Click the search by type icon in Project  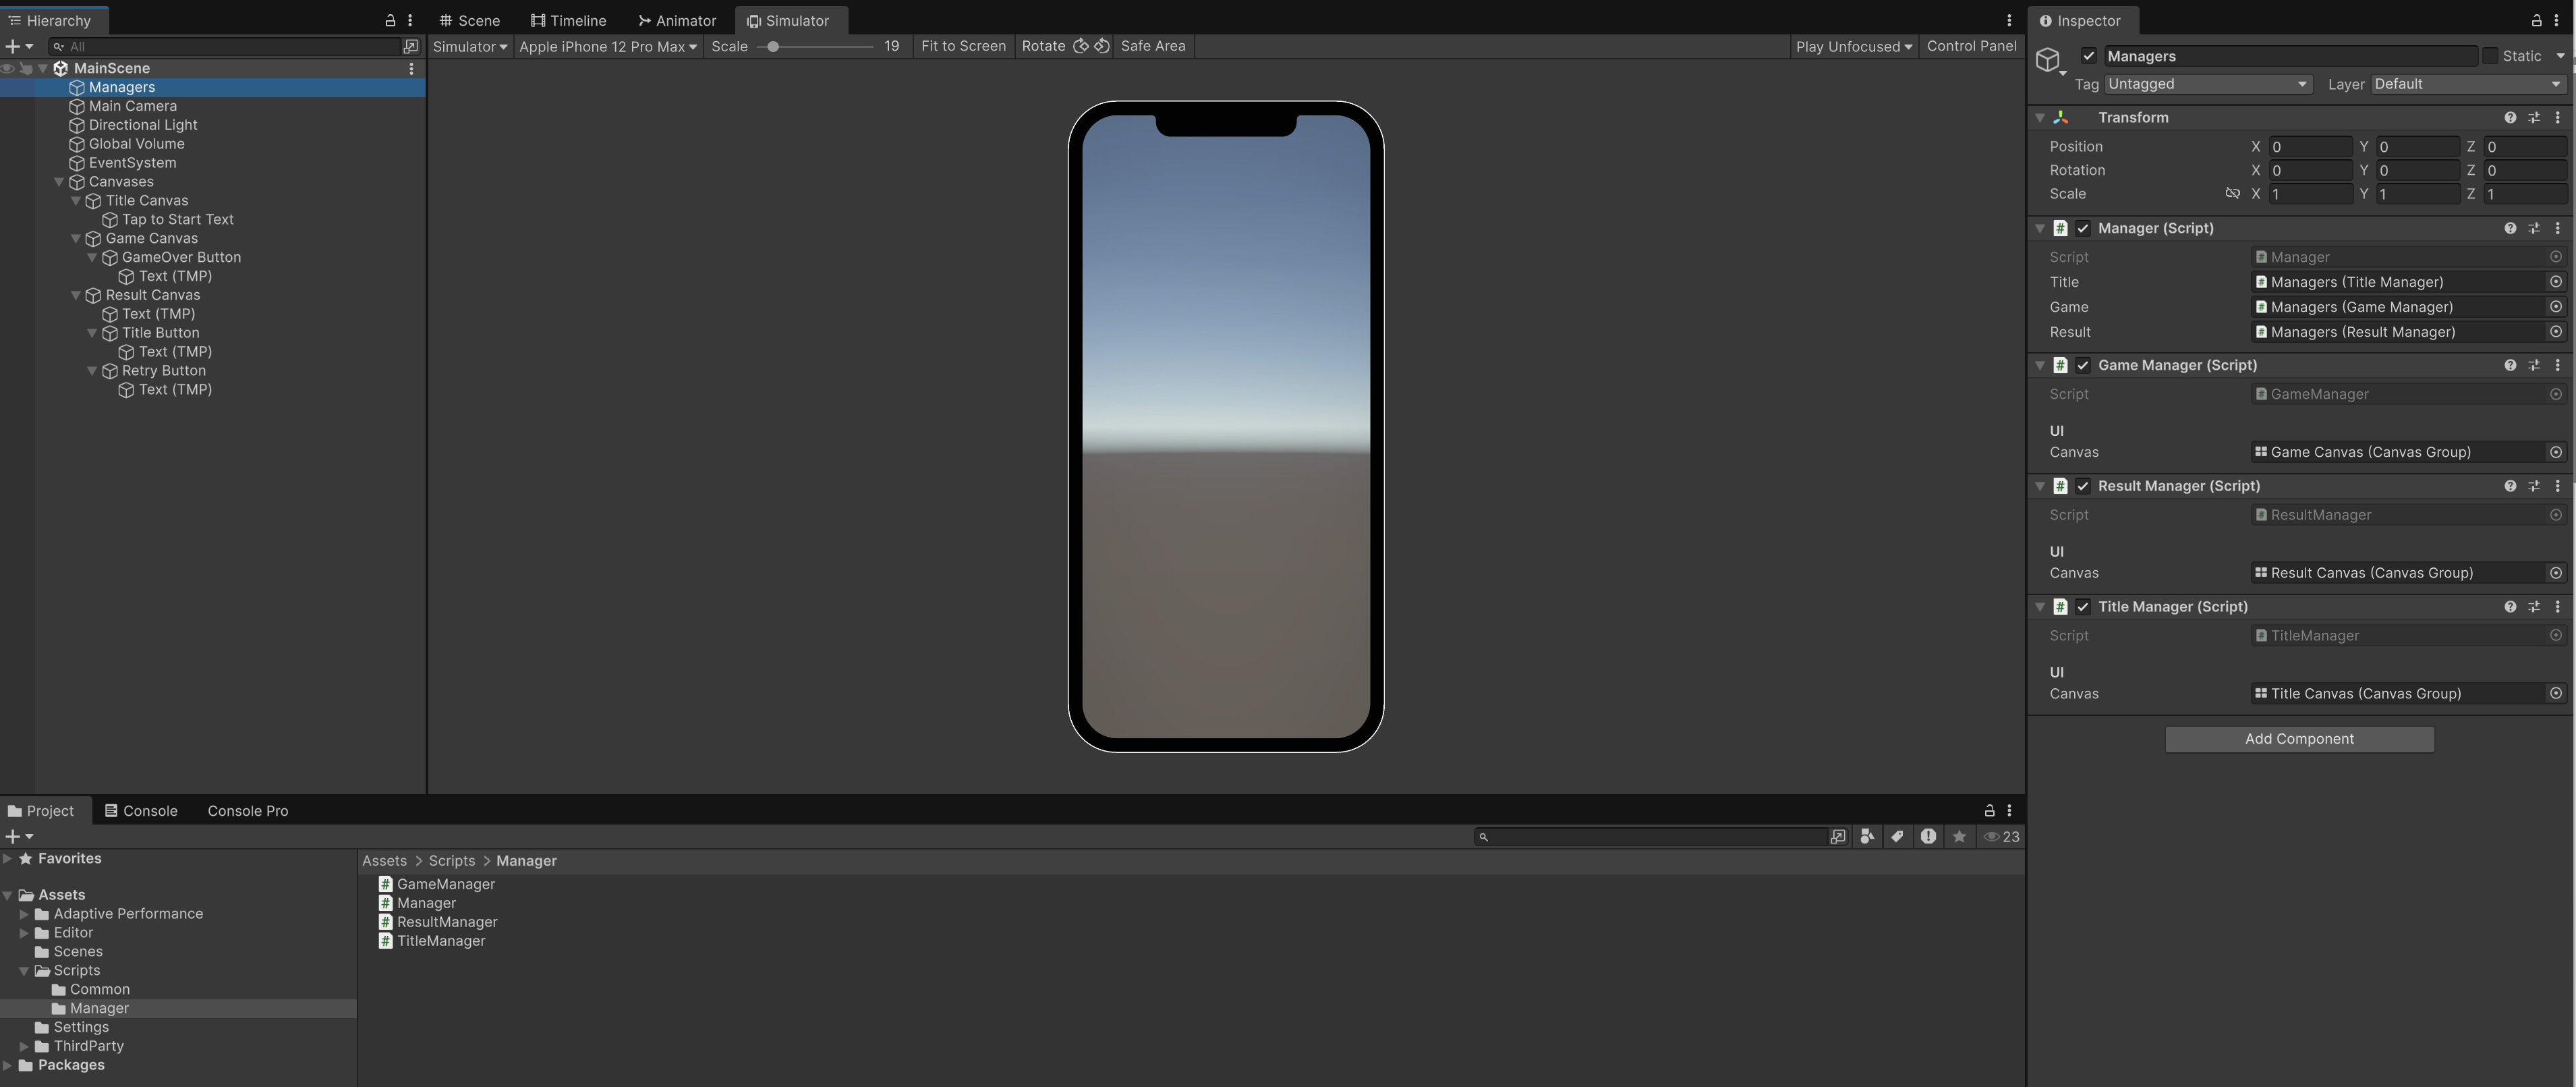(x=1867, y=837)
